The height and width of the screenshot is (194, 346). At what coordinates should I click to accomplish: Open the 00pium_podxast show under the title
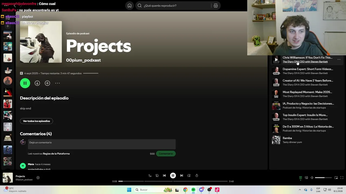(x=83, y=60)
